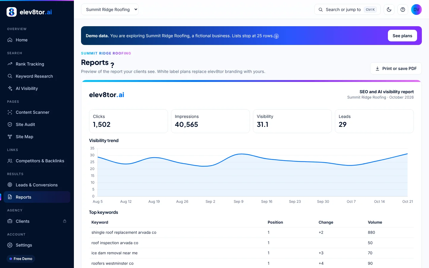The image size is (429, 268).
Task: Click keyword 'shingle roof replacement arvada co'
Action: (x=124, y=233)
